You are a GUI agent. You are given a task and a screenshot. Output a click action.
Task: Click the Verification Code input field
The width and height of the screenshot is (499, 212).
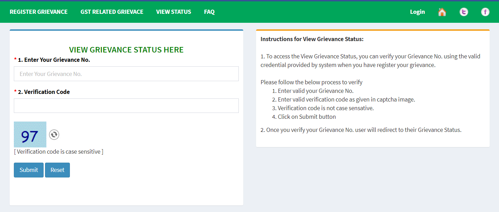(x=126, y=106)
